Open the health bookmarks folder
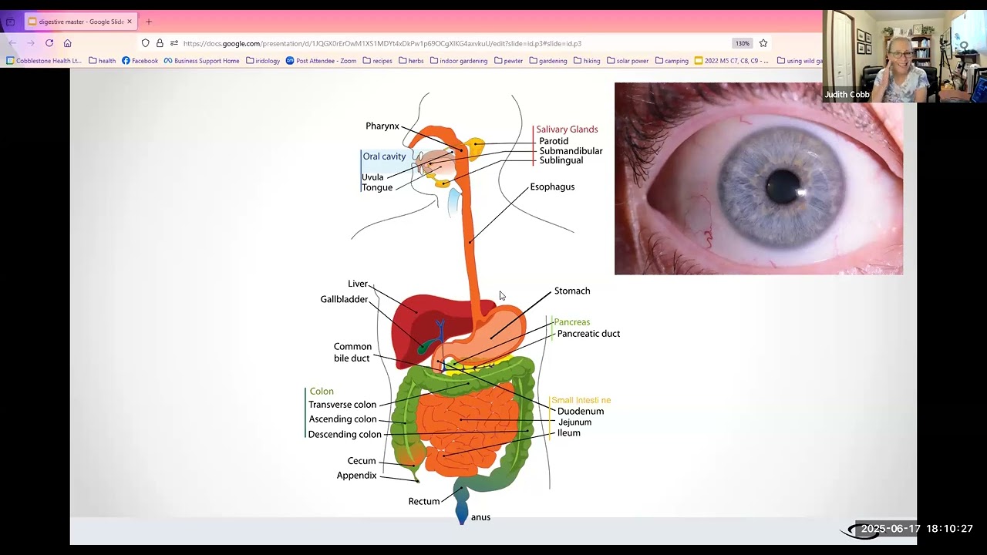The height and width of the screenshot is (555, 987). pos(103,61)
